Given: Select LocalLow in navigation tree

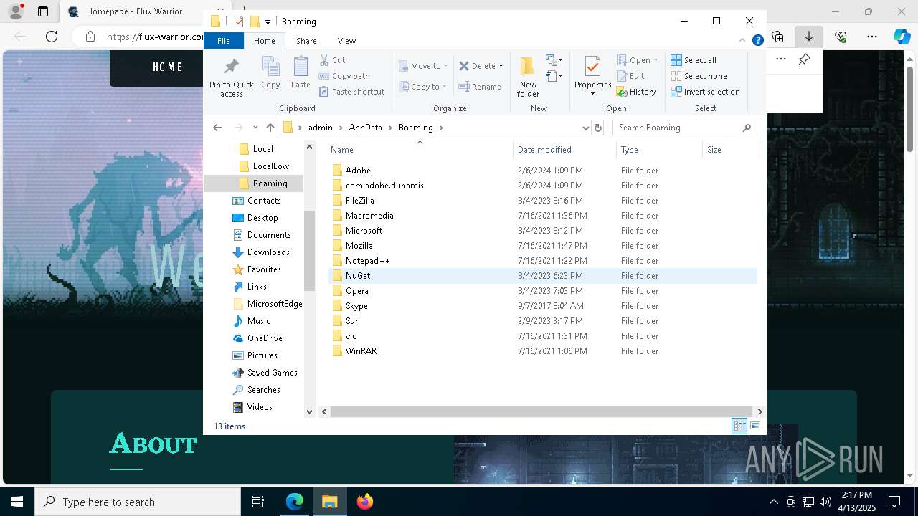Looking at the screenshot, I should coord(263,166).
